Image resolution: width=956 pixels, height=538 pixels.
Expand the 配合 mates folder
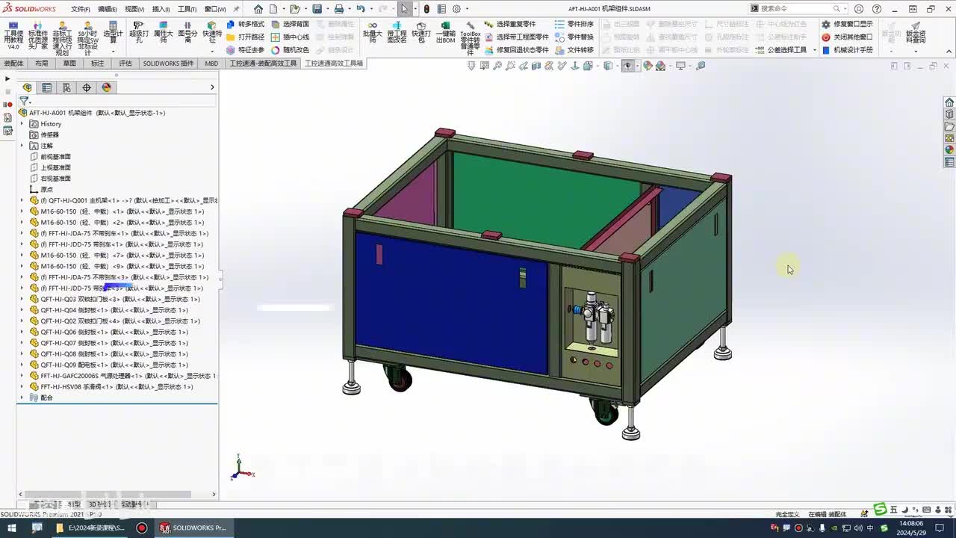(22, 398)
